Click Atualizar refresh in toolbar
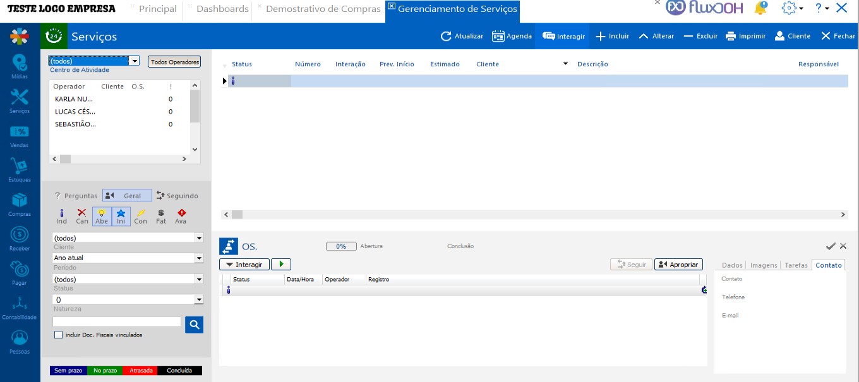Screen dimensions: 859x382 (x=462, y=36)
